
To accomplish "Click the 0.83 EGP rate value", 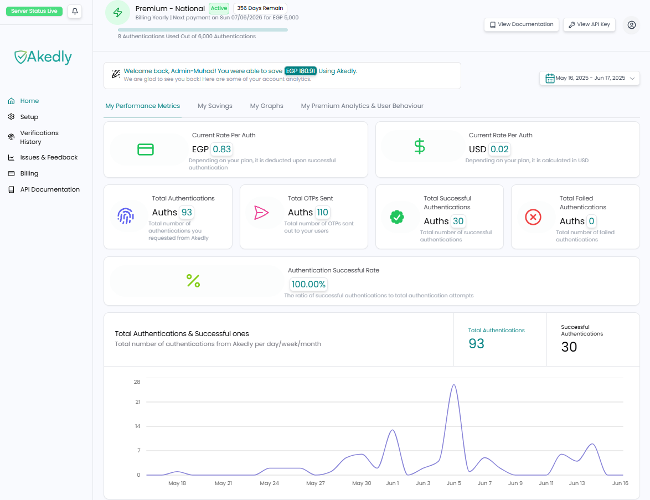I will [x=222, y=150].
